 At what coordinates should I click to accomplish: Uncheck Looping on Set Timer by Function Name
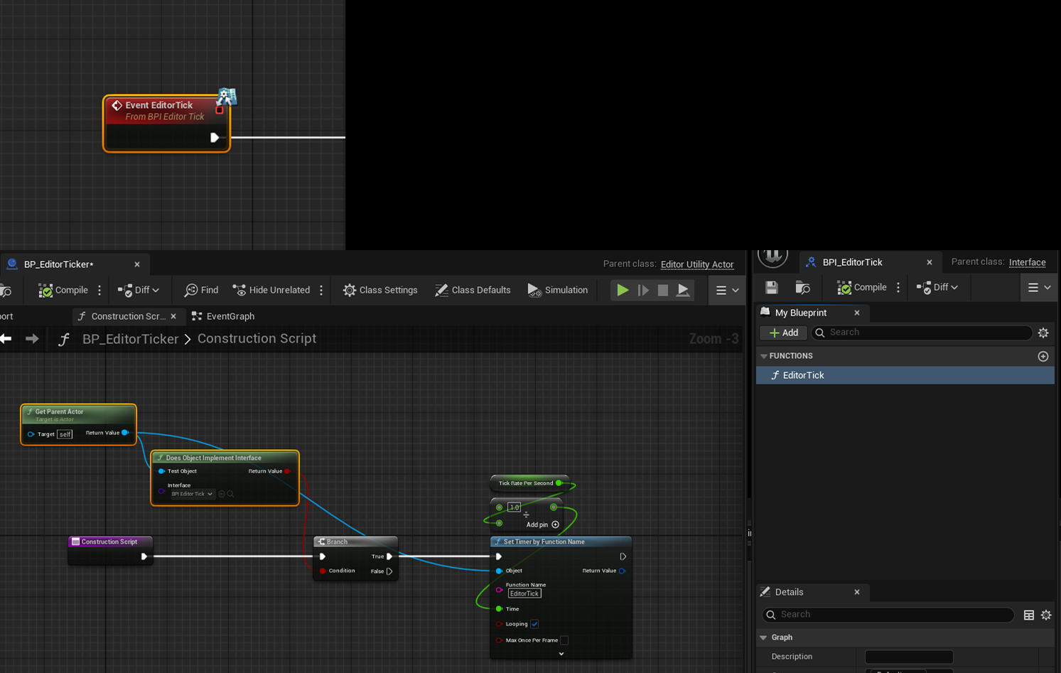coord(534,624)
